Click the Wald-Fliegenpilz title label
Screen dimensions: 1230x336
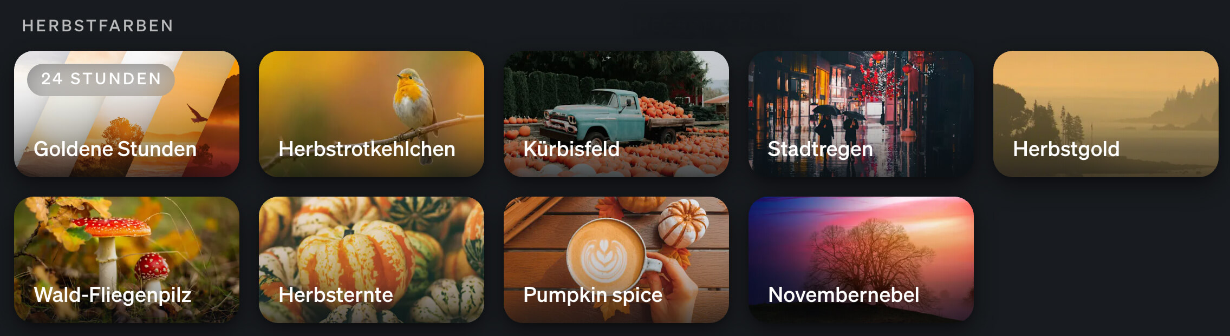click(113, 295)
